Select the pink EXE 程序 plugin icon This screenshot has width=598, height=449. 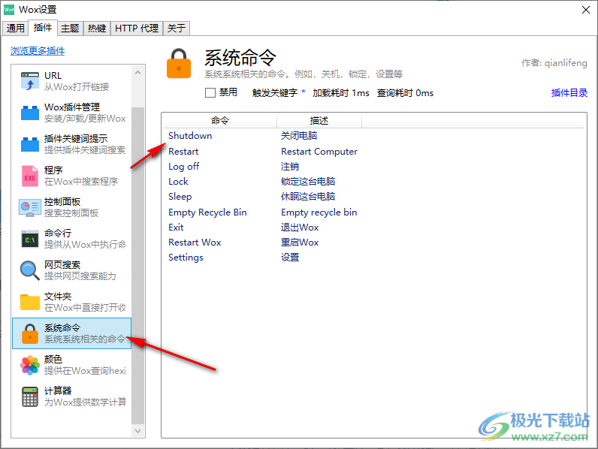30,176
